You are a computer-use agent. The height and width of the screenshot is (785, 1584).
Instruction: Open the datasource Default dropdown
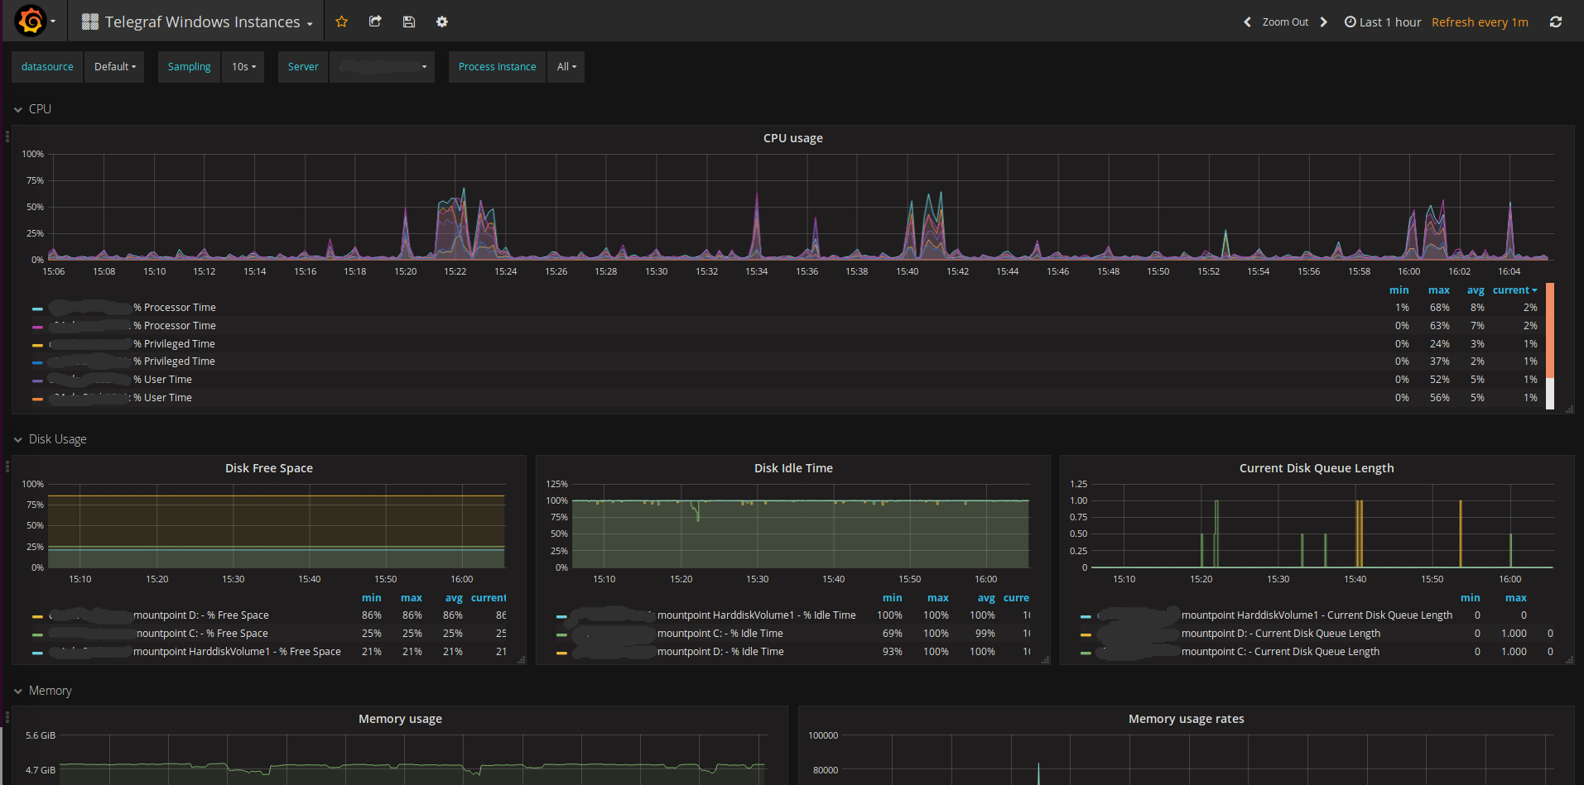tap(115, 67)
